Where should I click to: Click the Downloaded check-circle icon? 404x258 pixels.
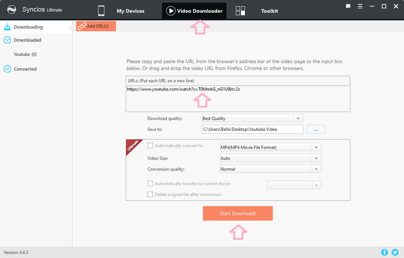tap(7, 40)
